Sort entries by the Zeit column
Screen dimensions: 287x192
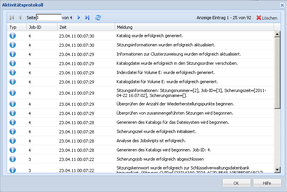click(85, 27)
